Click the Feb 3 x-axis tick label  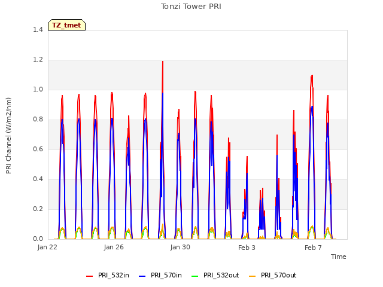tap(247, 248)
